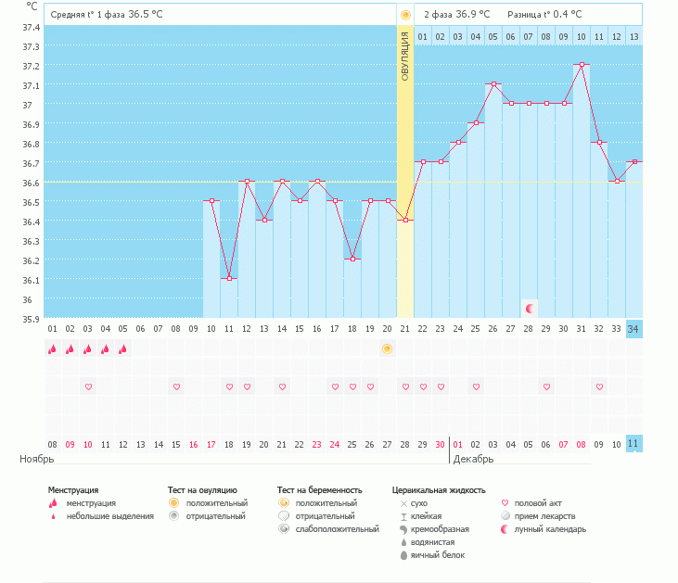
Task: Select the 37.2 peak temperature point on day 31
Action: pos(582,65)
